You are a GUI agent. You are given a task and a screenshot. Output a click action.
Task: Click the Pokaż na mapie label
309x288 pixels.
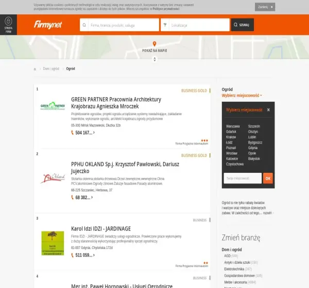pyautogui.click(x=154, y=50)
